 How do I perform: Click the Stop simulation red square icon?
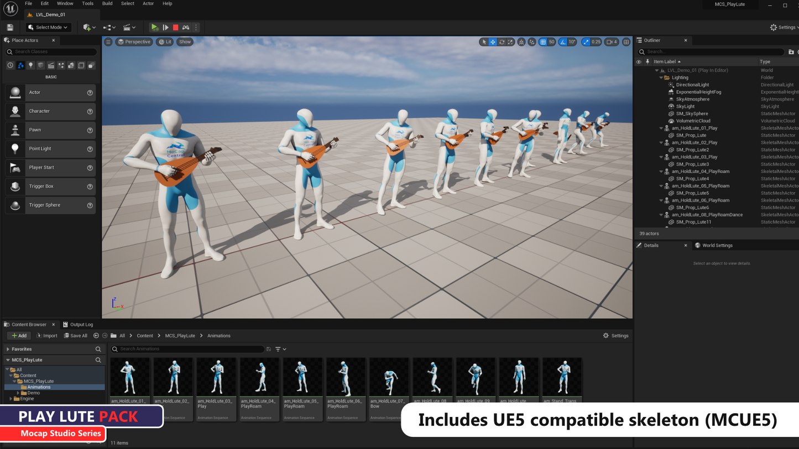pos(176,28)
